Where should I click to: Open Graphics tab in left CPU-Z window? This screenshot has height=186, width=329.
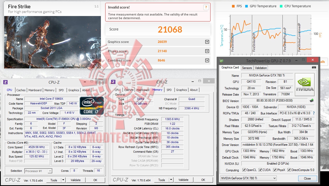74,90
